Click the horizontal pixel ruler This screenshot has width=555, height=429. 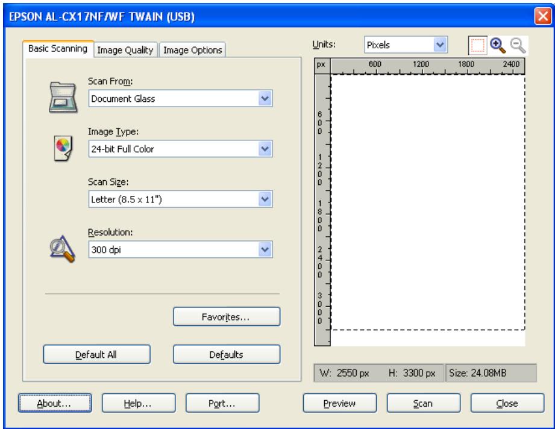point(428,66)
